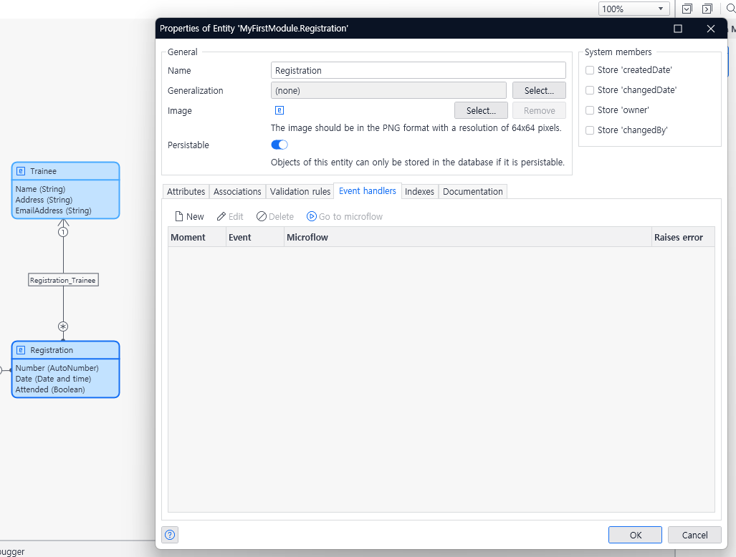The width and height of the screenshot is (736, 557).
Task: Close the Properties of Entity dialog
Action: 711,29
